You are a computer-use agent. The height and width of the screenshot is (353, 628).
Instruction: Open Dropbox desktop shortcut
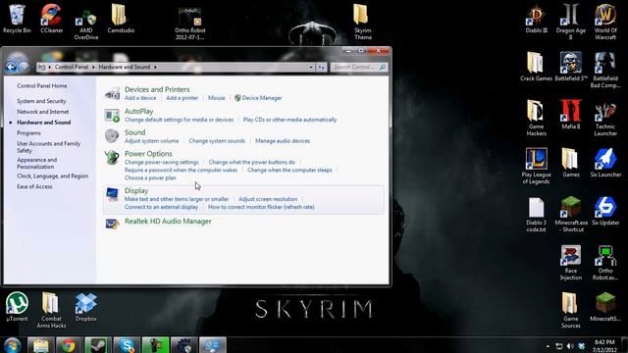click(85, 307)
